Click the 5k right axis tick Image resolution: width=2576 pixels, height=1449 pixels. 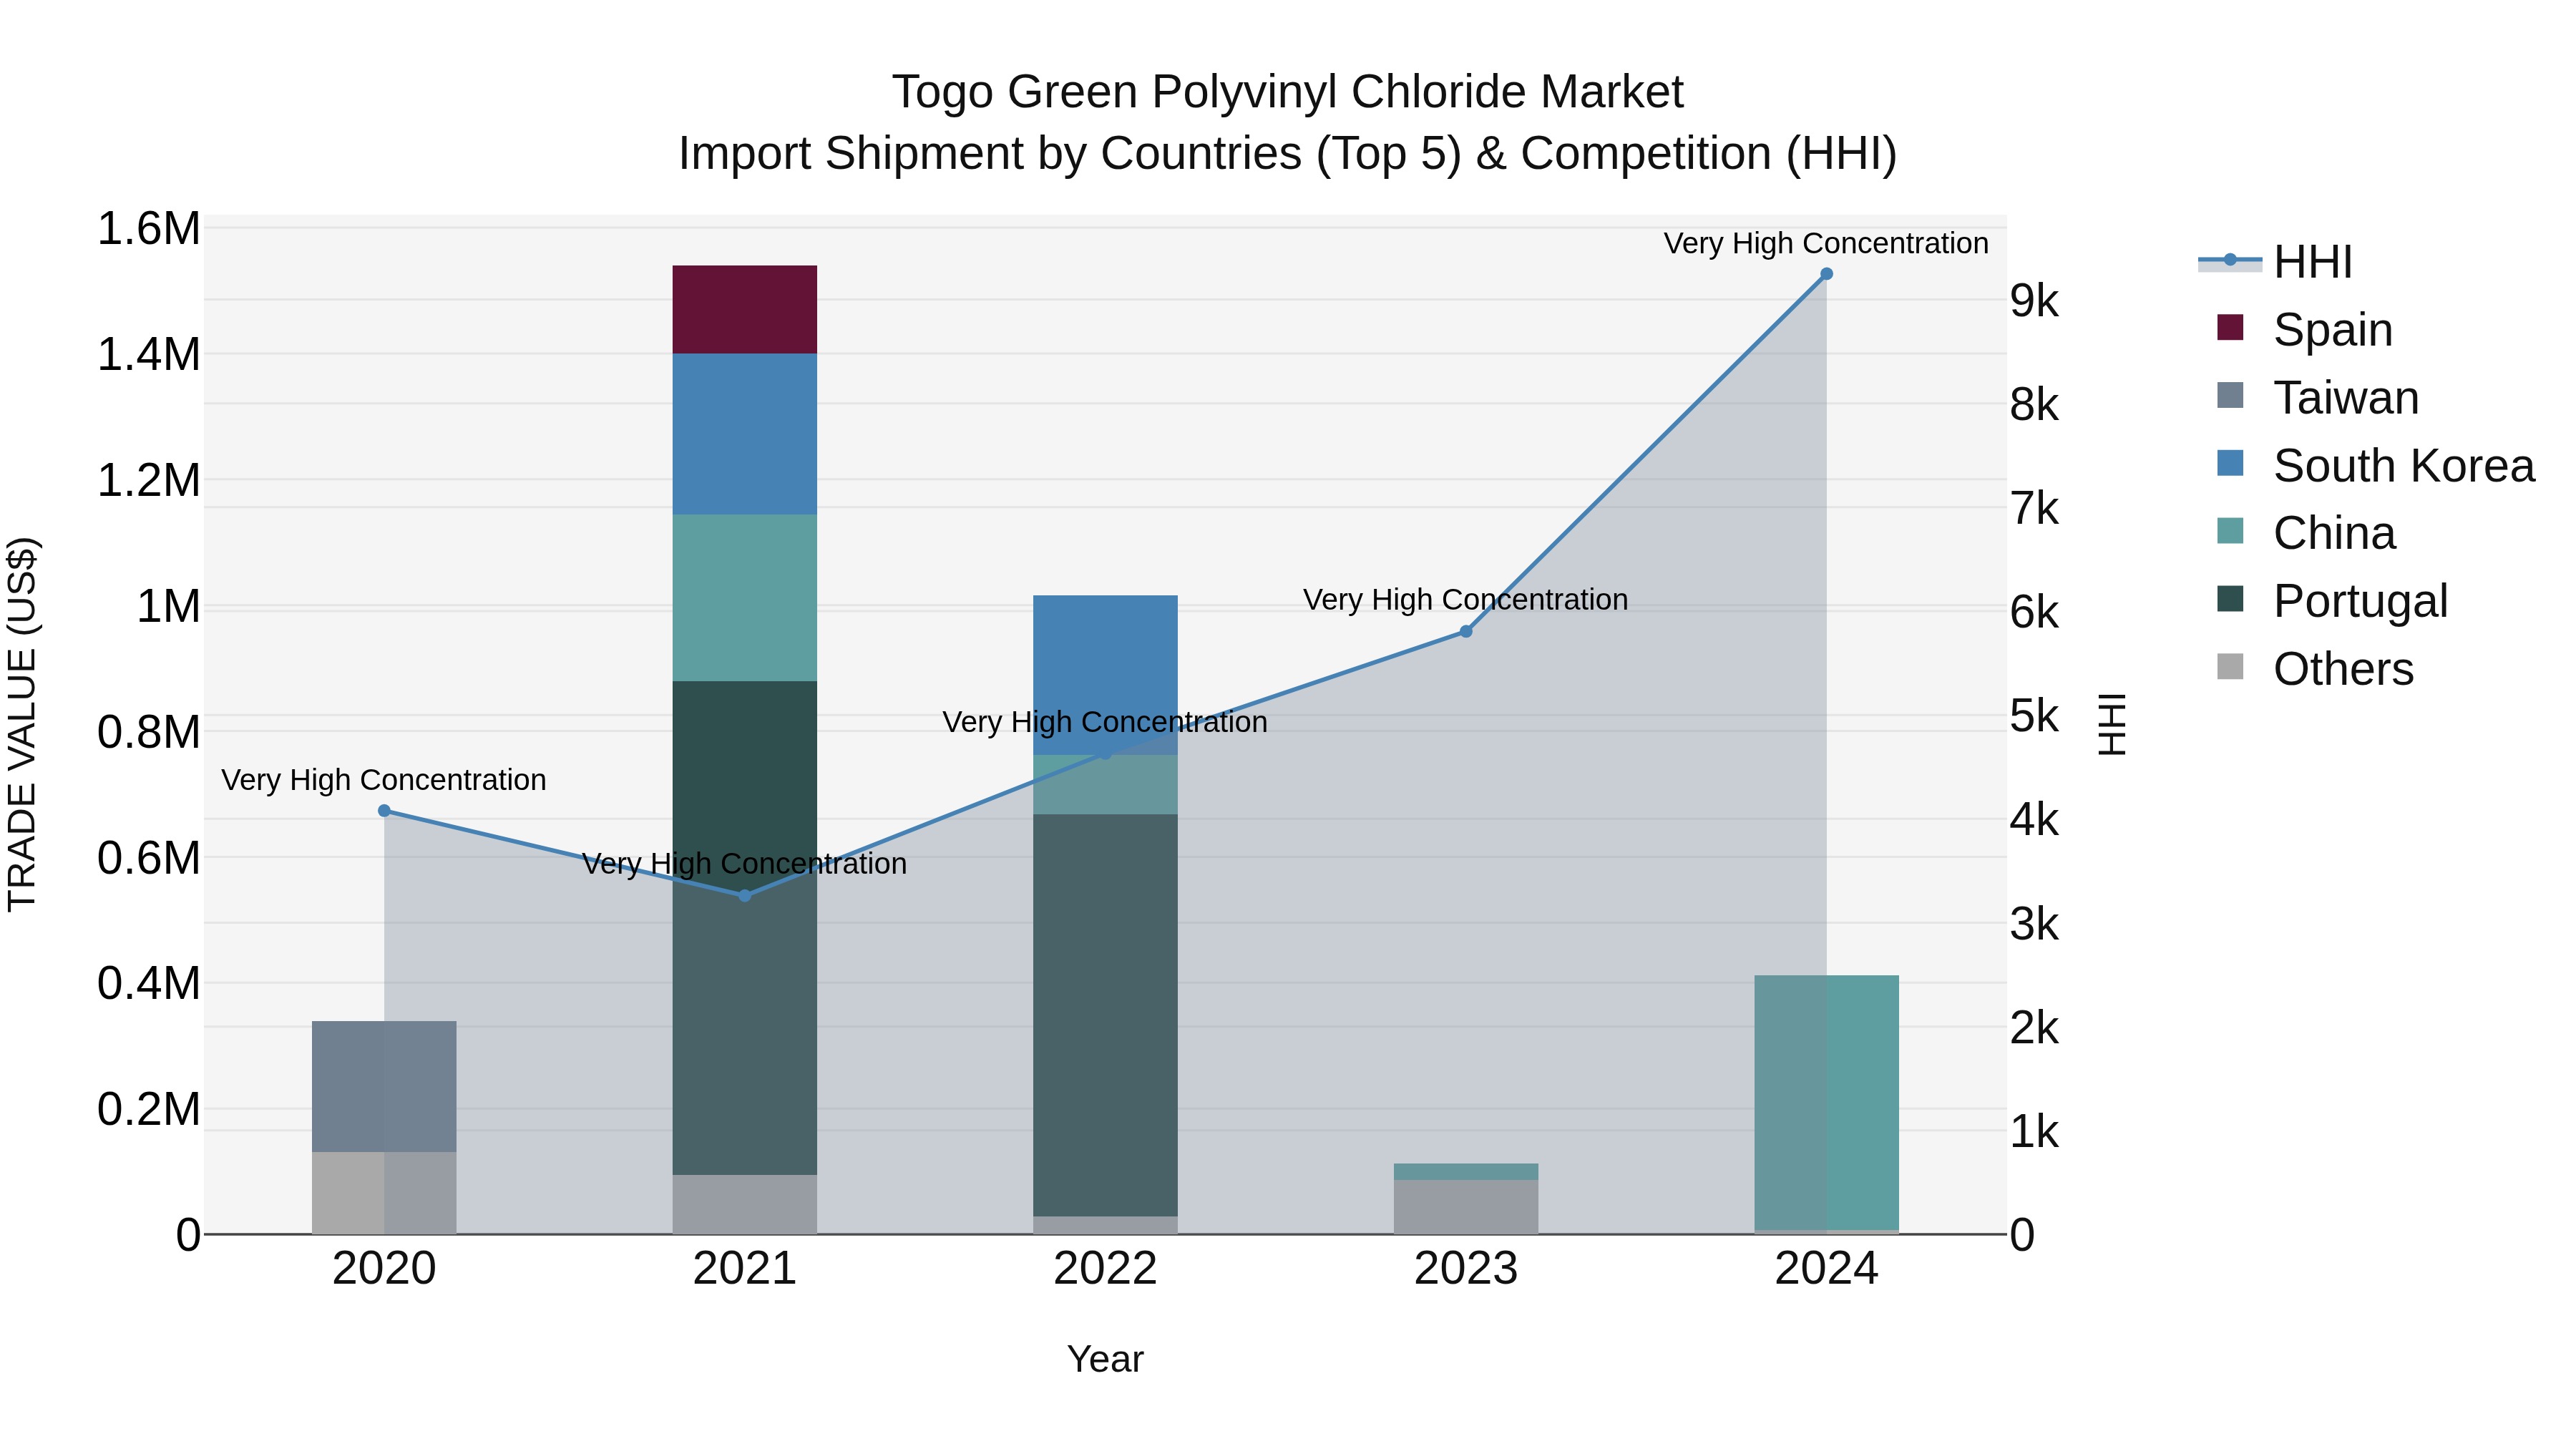(x=2035, y=716)
